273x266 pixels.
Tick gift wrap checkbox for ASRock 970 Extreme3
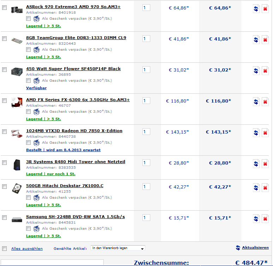tap(28, 18)
